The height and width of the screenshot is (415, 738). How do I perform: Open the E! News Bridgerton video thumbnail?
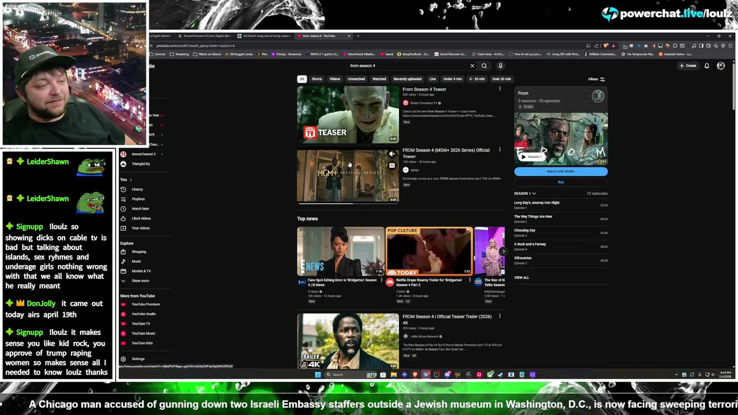(340, 251)
